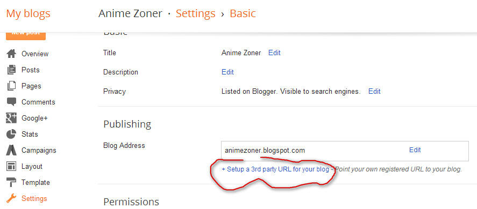477x209 pixels.
Task: Click the Google+ icon
Action: (11, 118)
